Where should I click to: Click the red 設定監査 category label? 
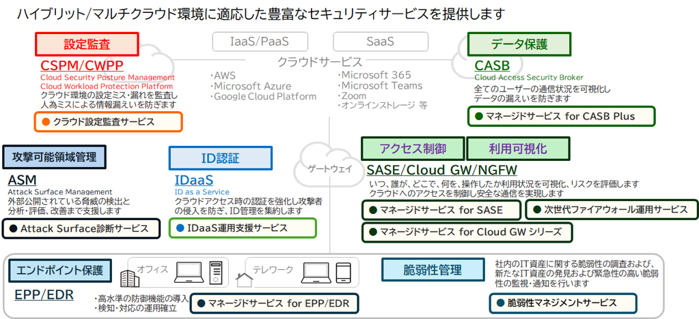[87, 44]
